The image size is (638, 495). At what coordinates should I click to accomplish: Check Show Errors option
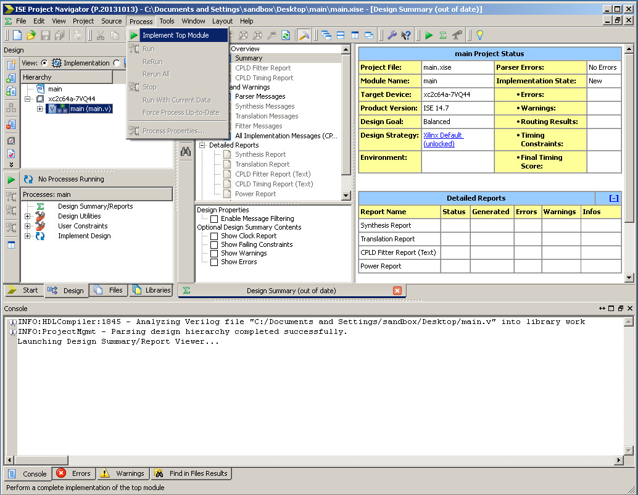point(214,262)
